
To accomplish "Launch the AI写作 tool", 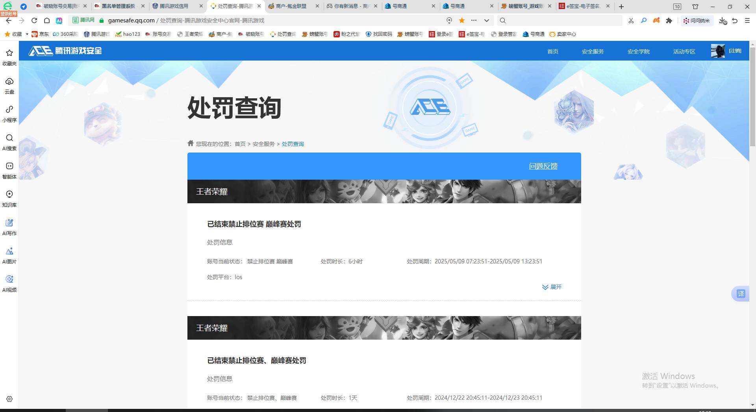I will [9, 227].
